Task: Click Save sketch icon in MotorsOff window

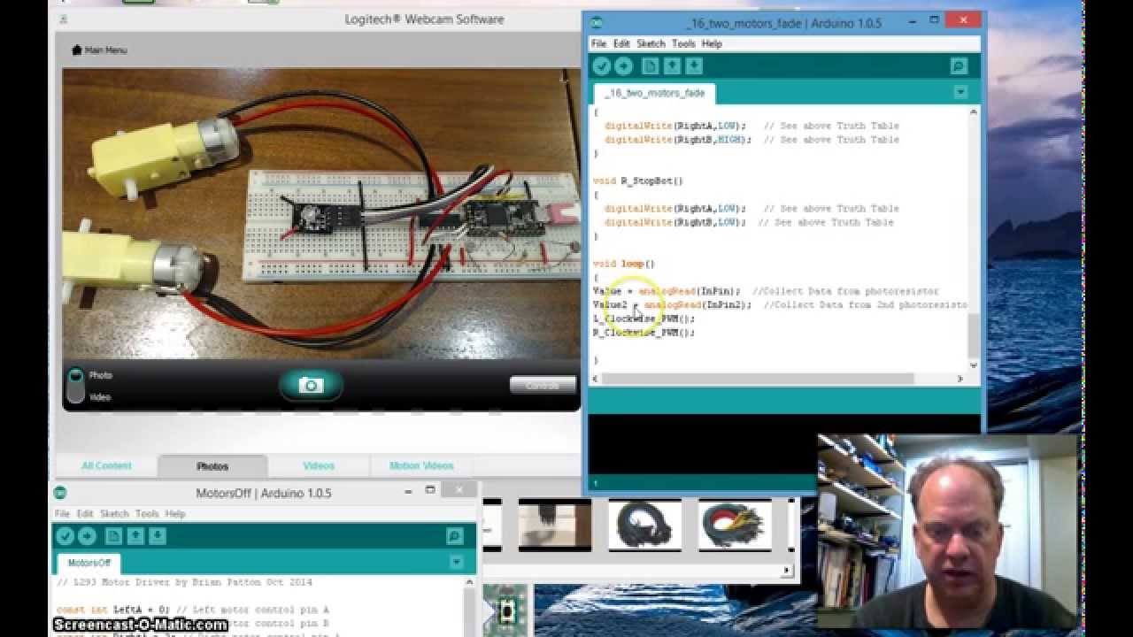Action: pos(157,535)
